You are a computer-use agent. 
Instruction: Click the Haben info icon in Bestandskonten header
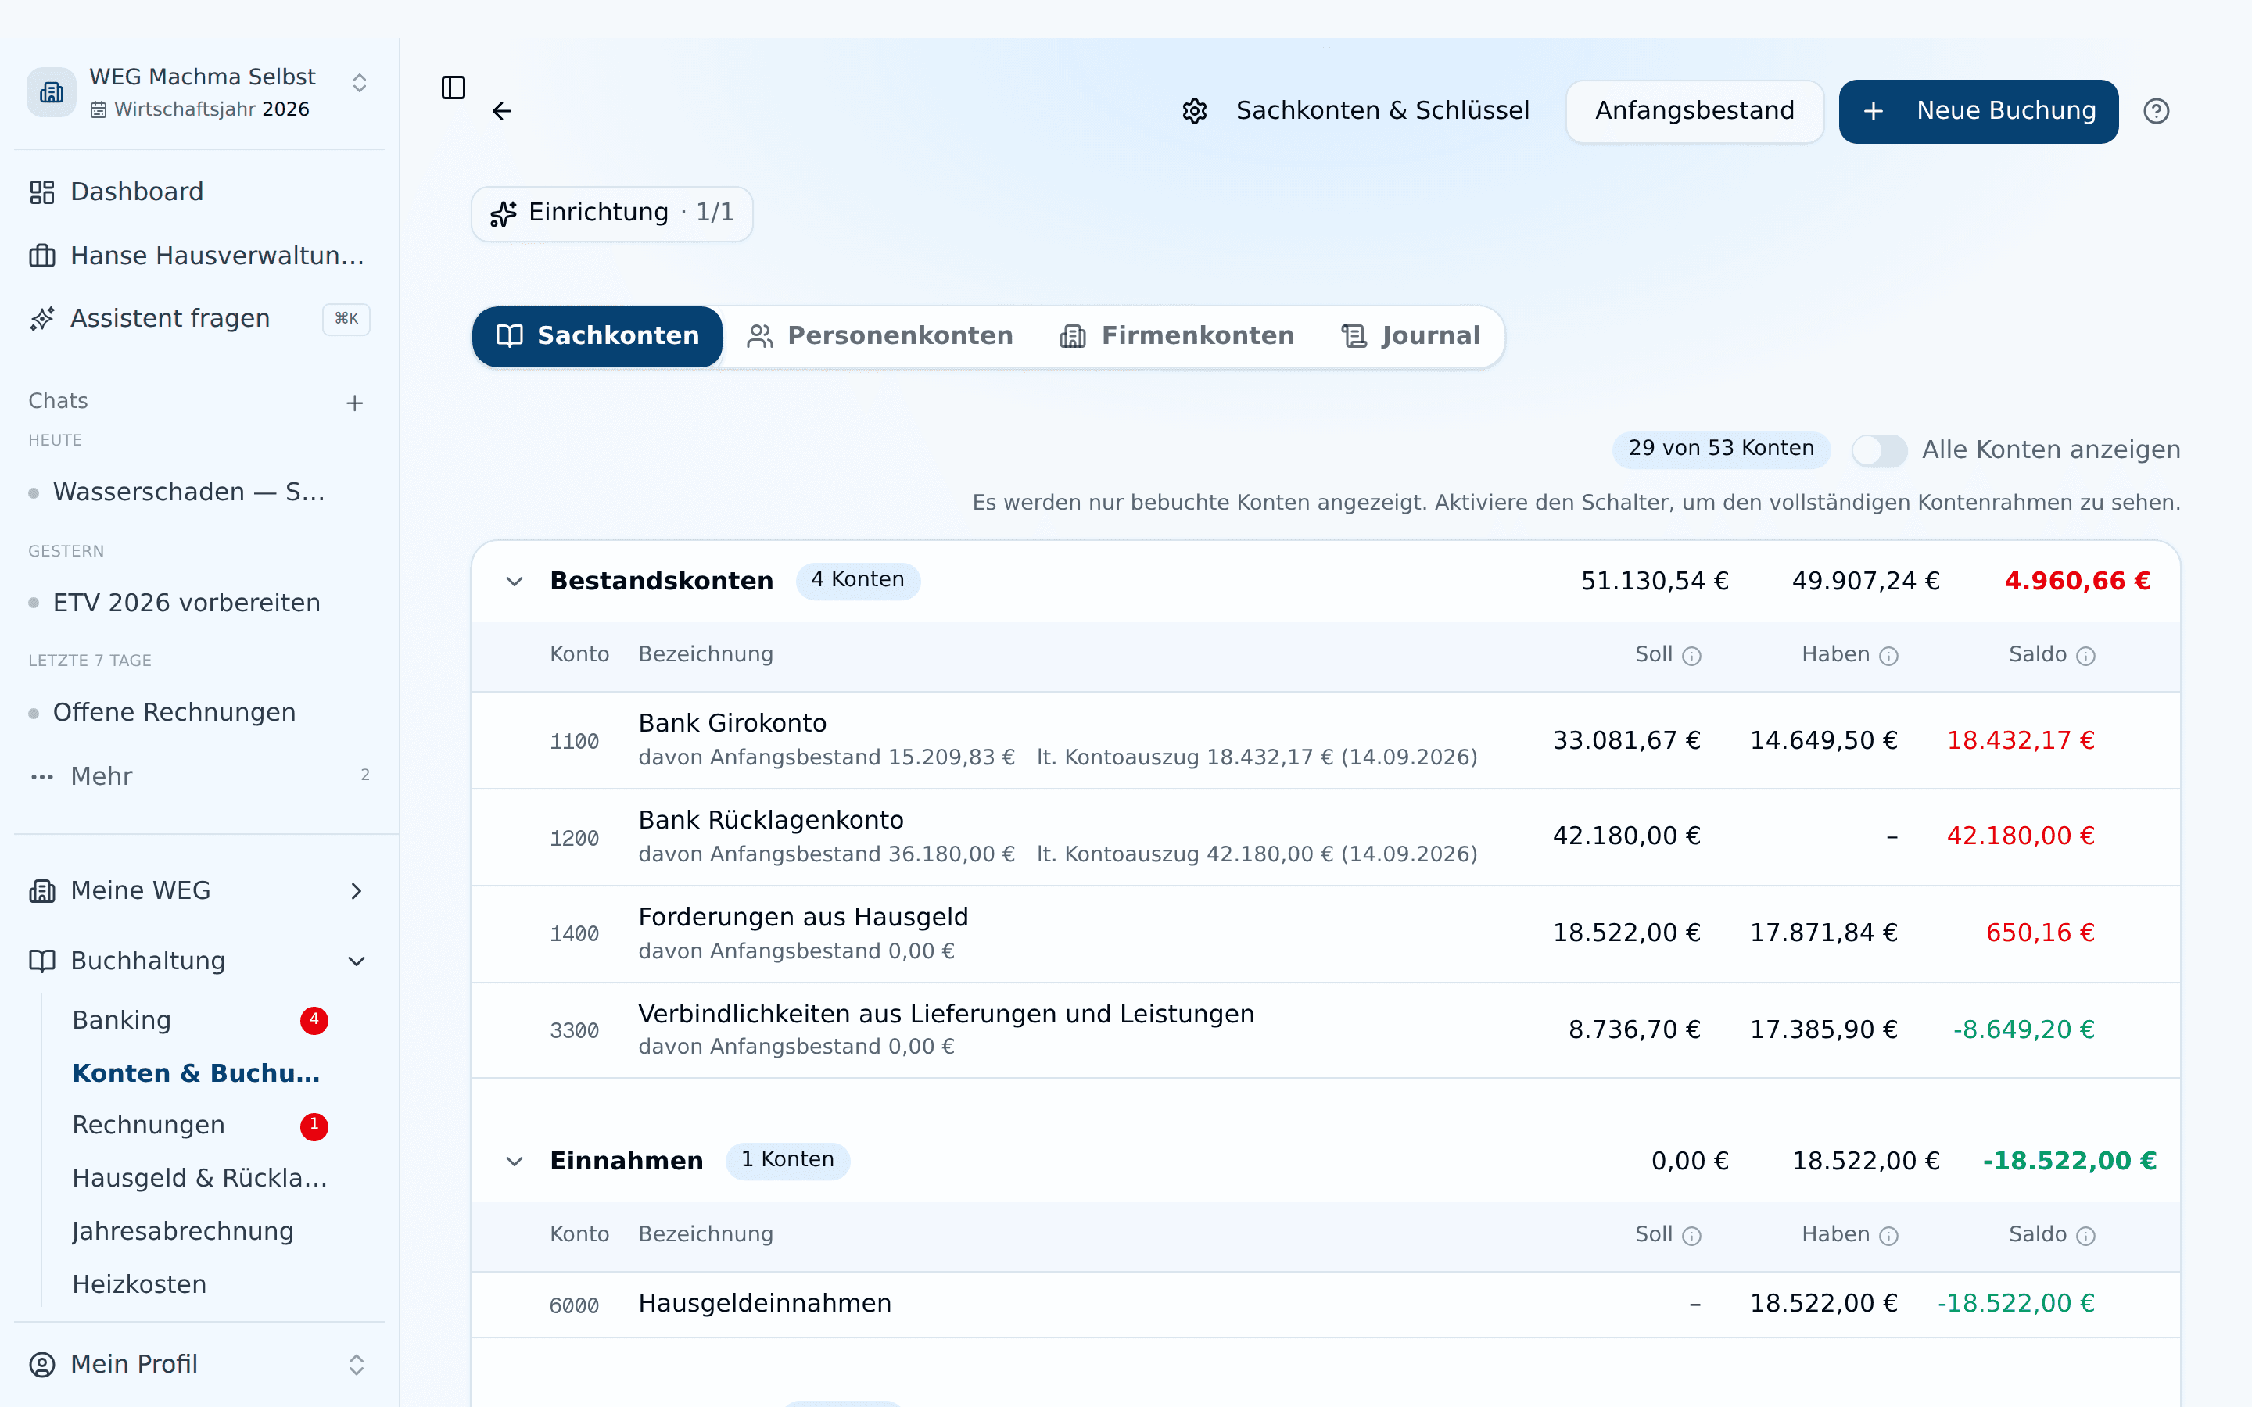coord(1888,656)
